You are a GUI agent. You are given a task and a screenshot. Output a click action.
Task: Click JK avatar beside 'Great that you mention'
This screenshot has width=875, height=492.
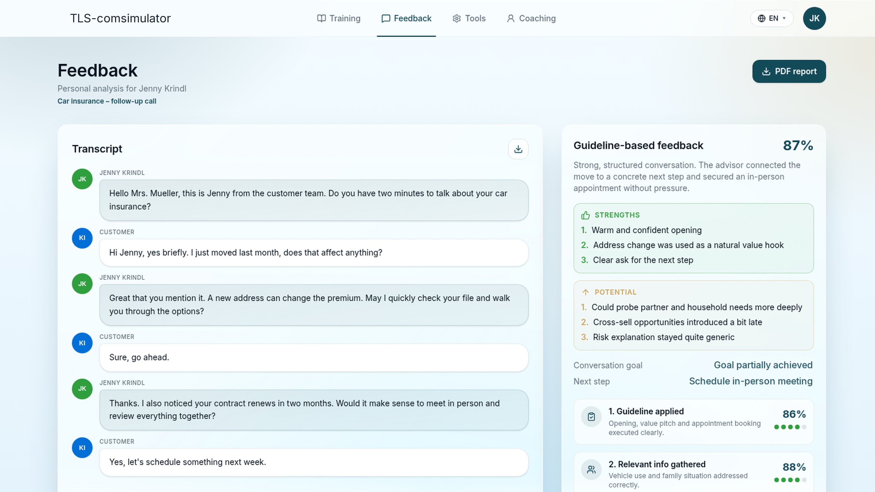click(82, 284)
